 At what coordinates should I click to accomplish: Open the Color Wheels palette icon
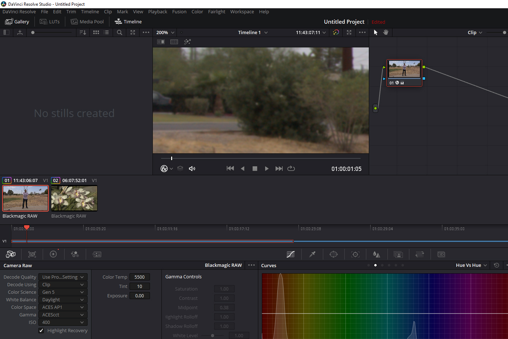tap(53, 254)
